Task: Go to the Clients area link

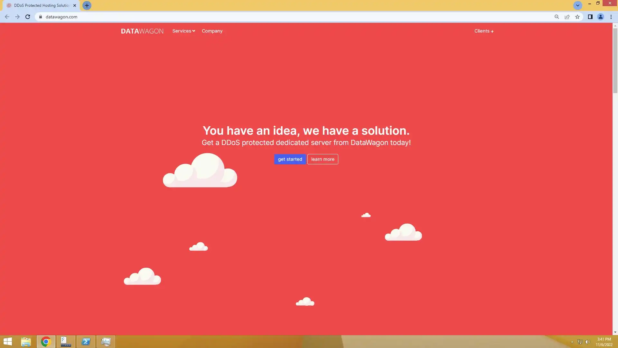Action: 483,31
